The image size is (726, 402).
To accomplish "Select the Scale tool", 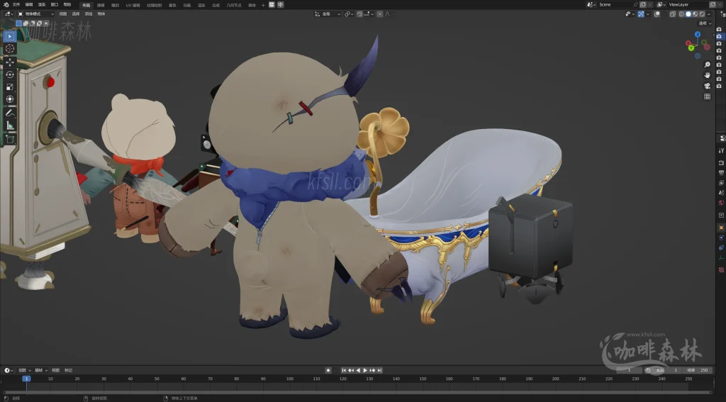I will pos(10,87).
